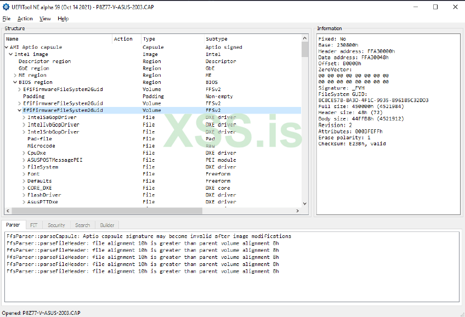Click the structure tree scroll-up arrow

point(304,38)
